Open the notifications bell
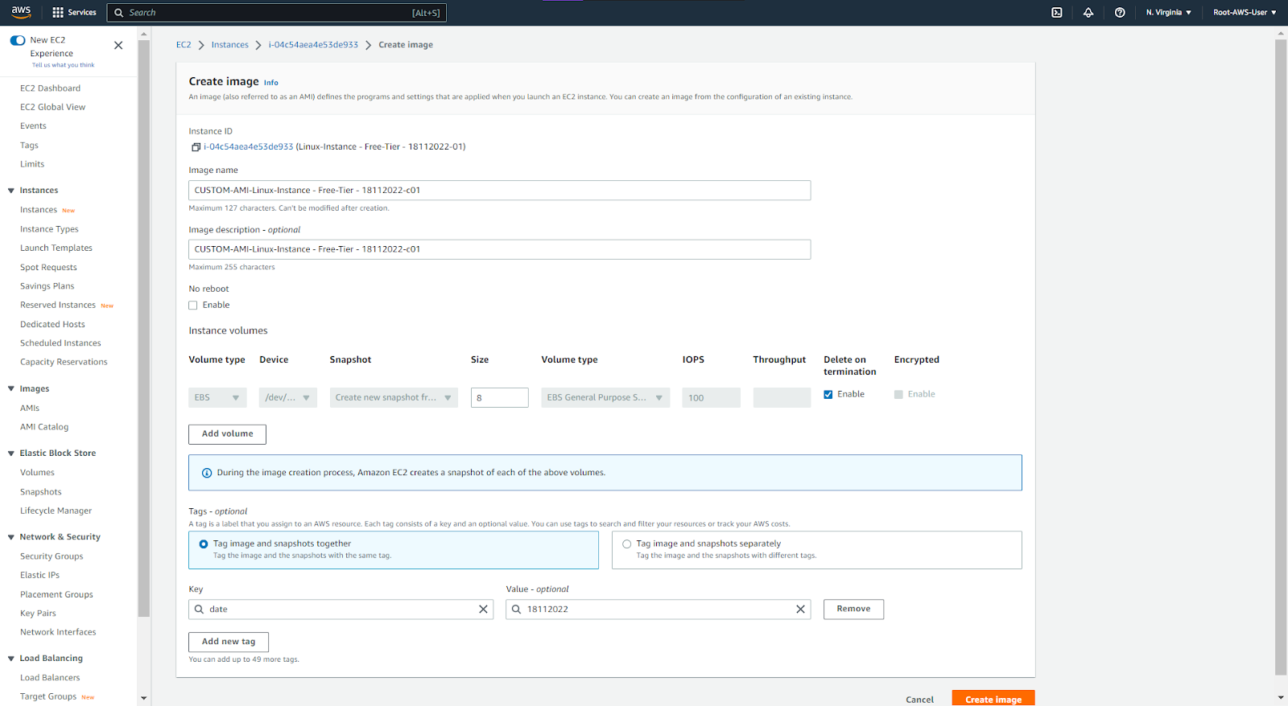The image size is (1288, 706). pyautogui.click(x=1088, y=12)
